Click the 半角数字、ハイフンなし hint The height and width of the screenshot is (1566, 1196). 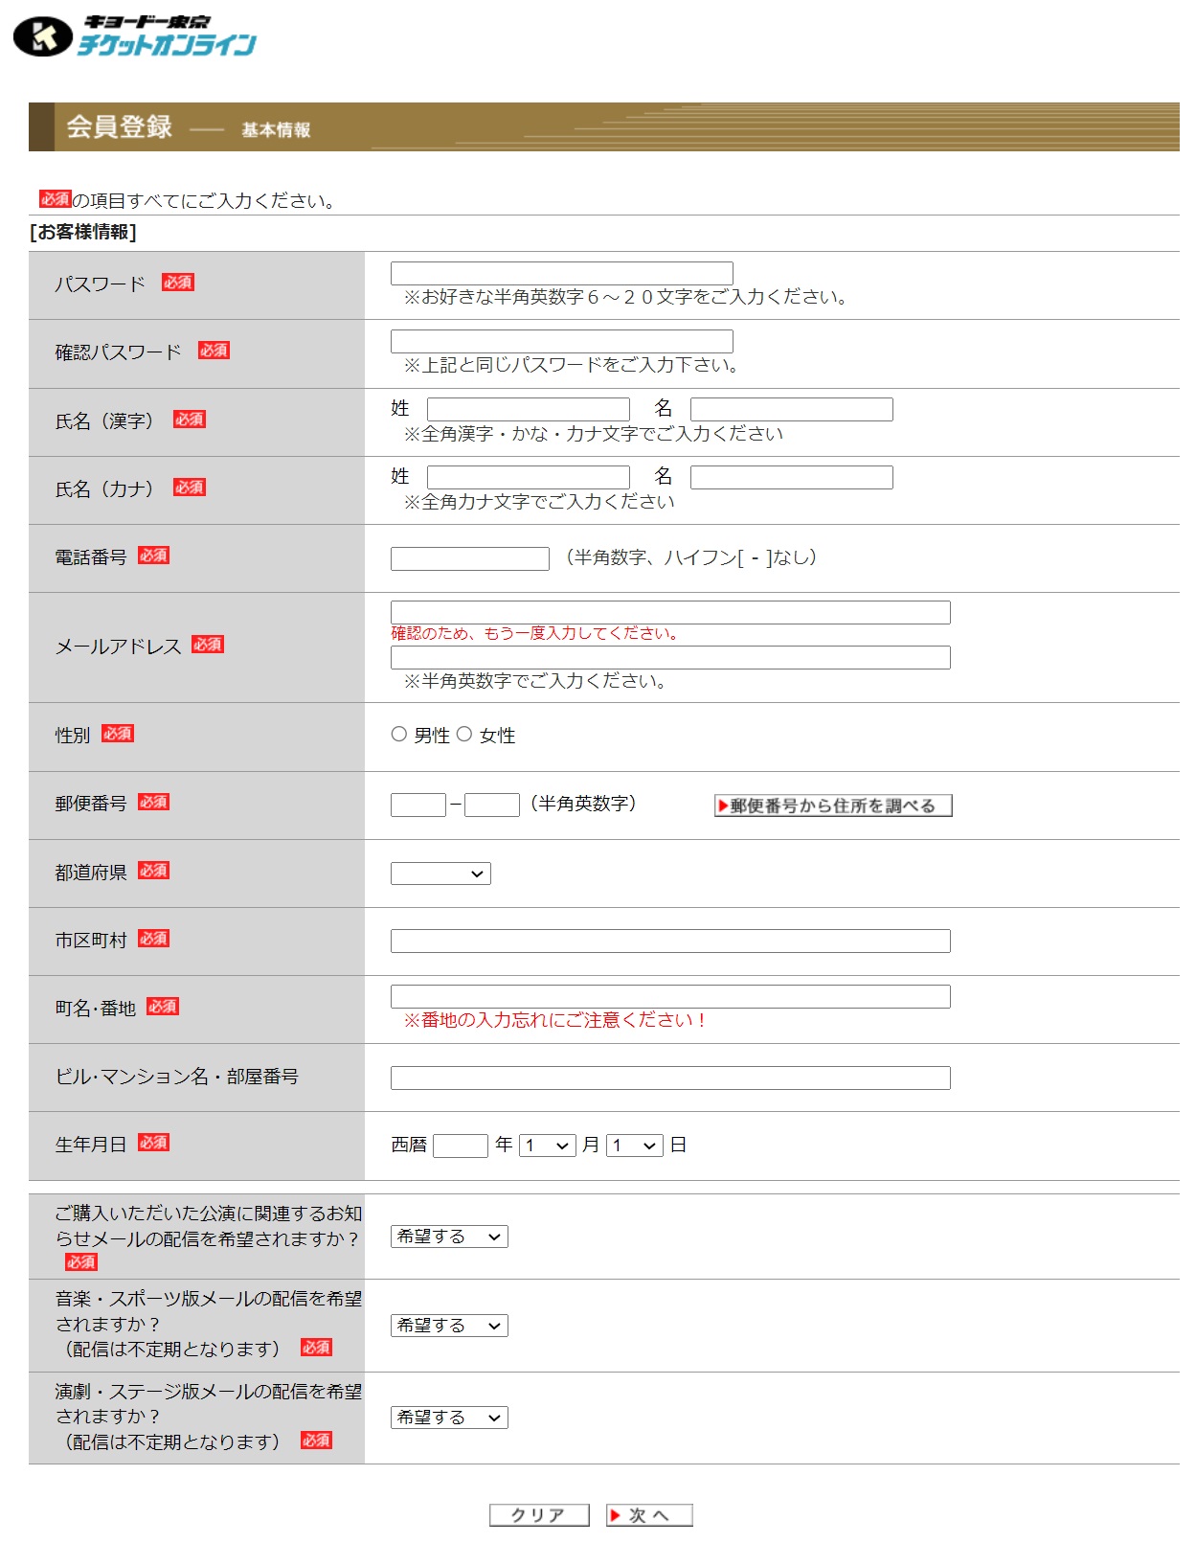coord(691,557)
